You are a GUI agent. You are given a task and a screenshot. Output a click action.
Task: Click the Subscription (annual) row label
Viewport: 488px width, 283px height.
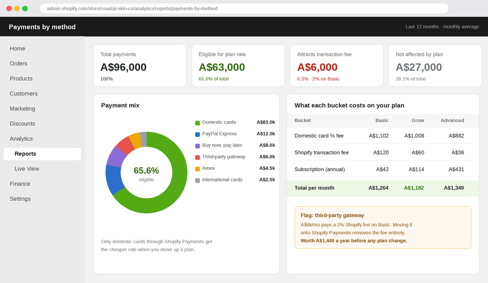click(319, 169)
